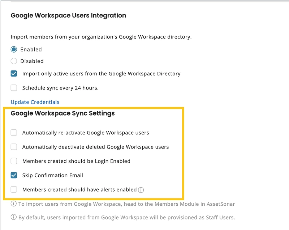Open the Update Credentials link
This screenshot has height=230, width=289.
tap(35, 102)
